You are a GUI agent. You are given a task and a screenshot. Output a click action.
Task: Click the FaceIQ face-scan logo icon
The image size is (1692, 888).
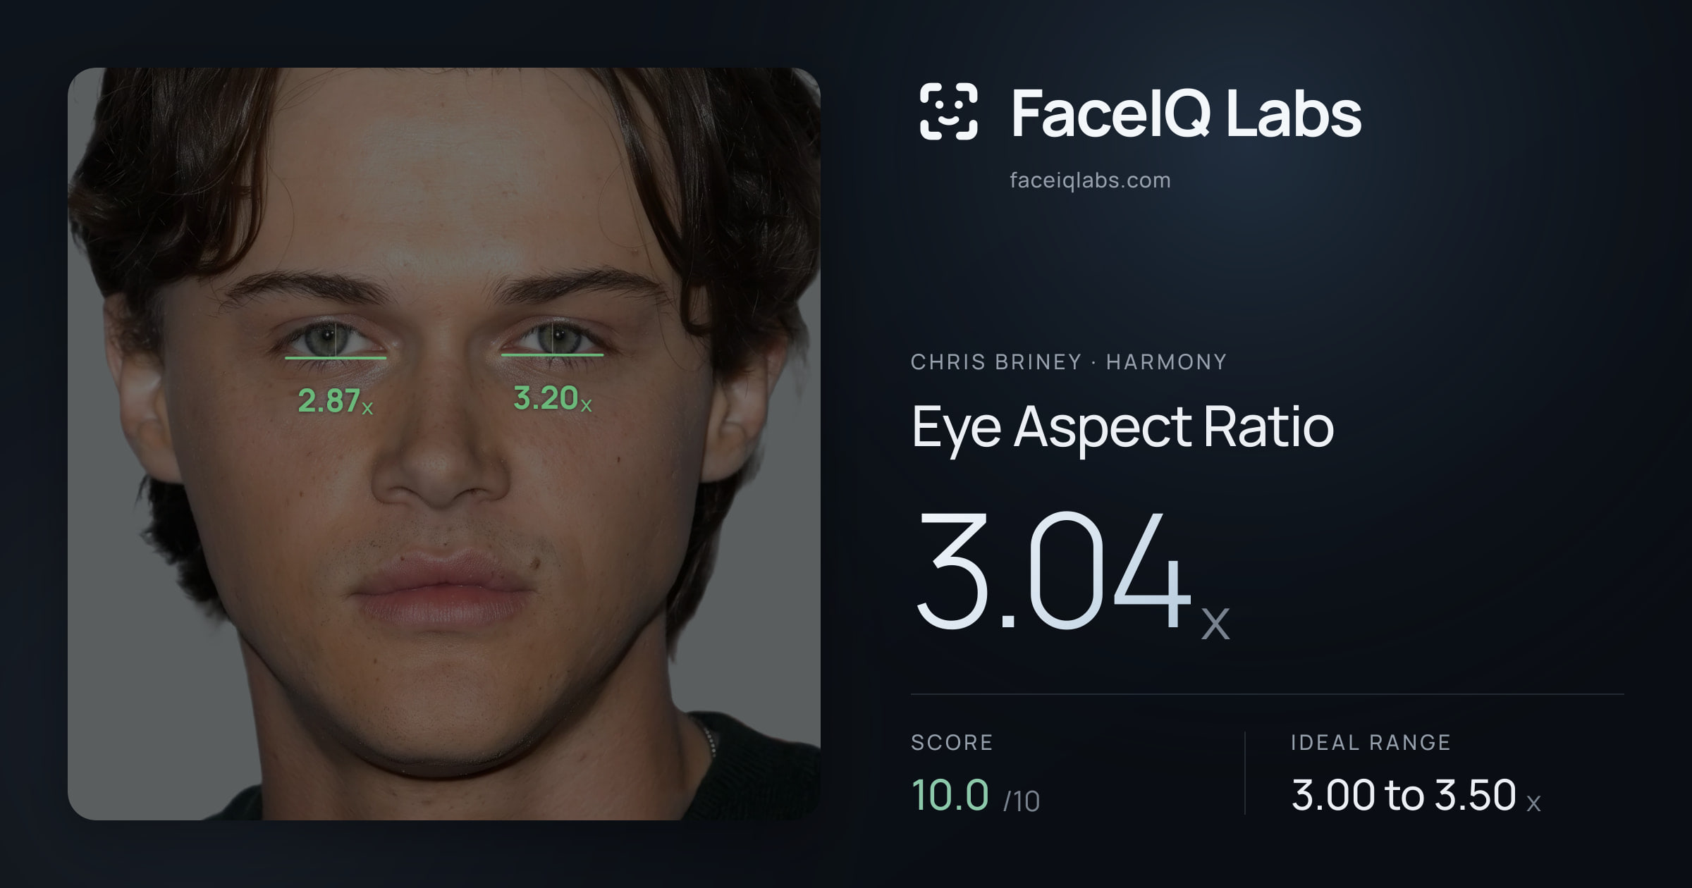pos(949,111)
